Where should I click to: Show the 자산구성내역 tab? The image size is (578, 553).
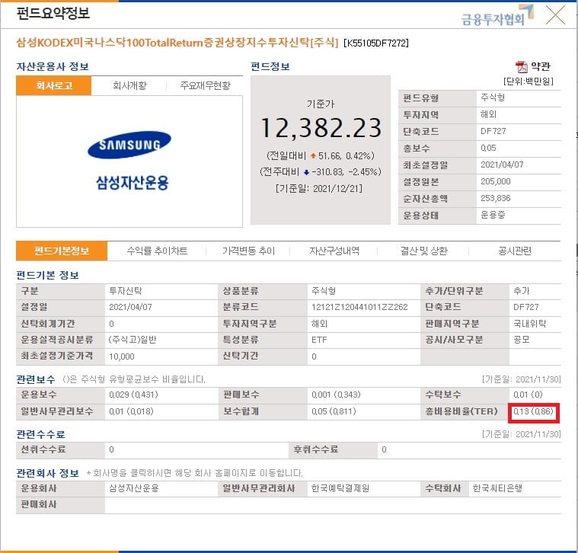coord(334,251)
